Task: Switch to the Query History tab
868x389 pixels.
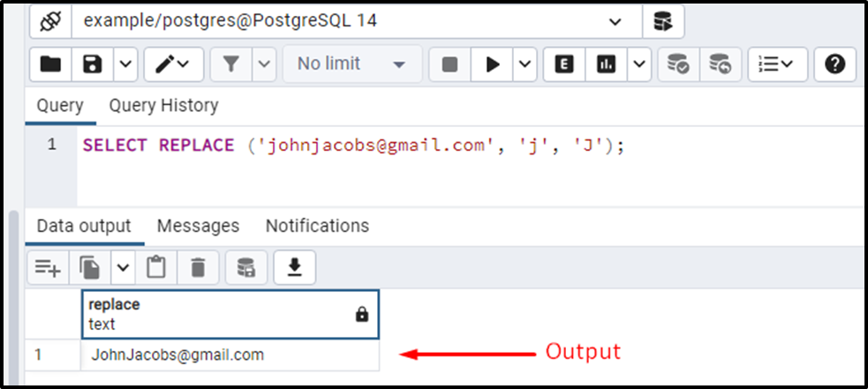Action: pos(163,105)
